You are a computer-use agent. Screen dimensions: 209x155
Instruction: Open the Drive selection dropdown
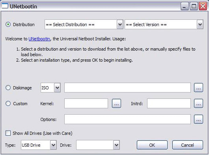pyautogui.click(x=98, y=145)
